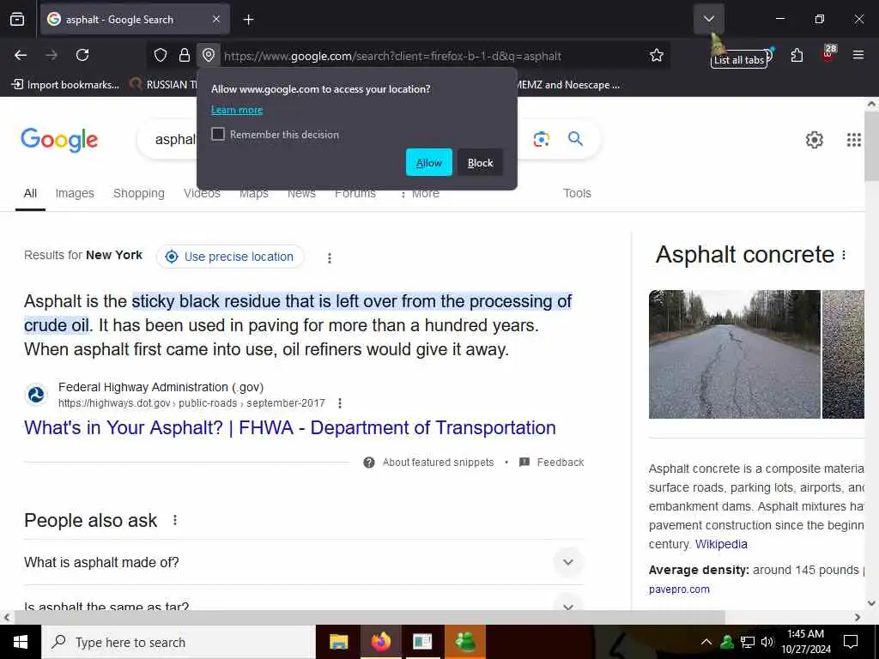Open location options three-dot menu

pyautogui.click(x=330, y=257)
